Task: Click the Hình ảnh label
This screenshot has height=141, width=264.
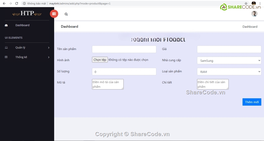Action: pyautogui.click(x=63, y=60)
